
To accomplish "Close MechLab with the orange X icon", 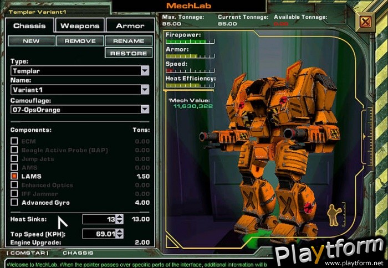I will click(365, 22).
